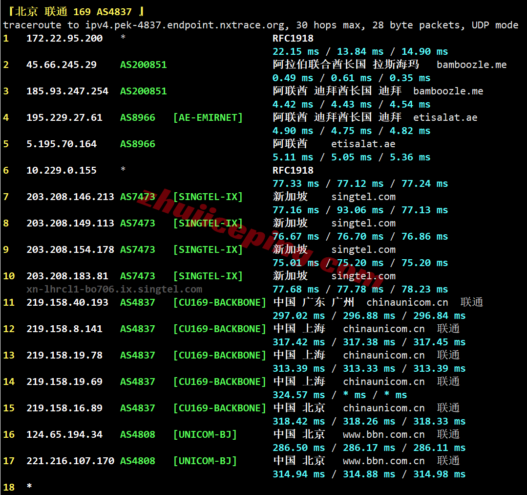This screenshot has height=495, width=527.
Task: Click latency value 22.15 ms under hop 1
Action: click(x=296, y=51)
